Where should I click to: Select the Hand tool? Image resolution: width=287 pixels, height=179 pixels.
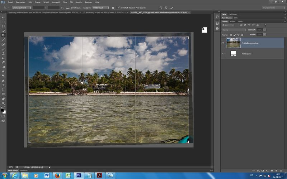(x=4, y=99)
